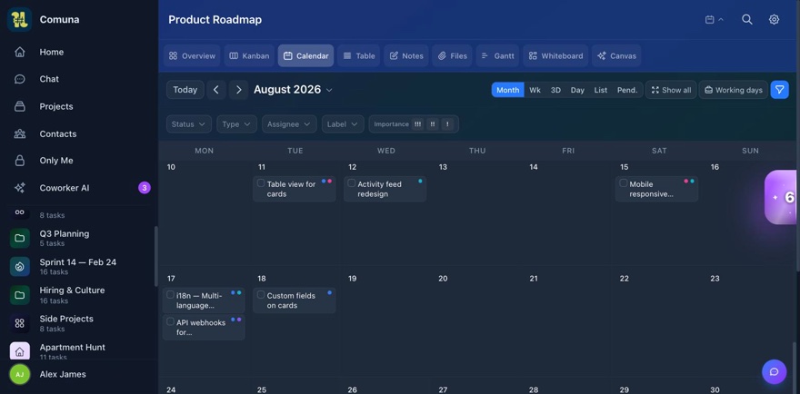Open the Type filter dropdown
Screen dimensions: 800x394
point(236,123)
